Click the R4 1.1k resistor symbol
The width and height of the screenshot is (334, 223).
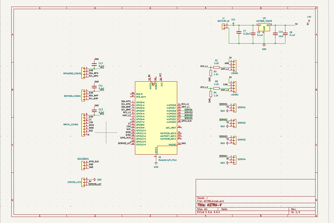point(211,94)
